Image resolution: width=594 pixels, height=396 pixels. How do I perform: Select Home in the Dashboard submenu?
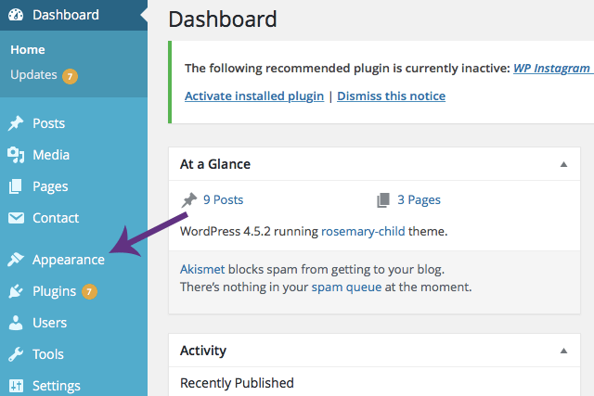pyautogui.click(x=28, y=50)
